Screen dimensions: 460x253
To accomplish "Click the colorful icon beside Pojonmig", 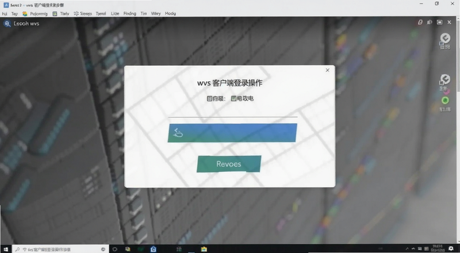I will pos(25,13).
